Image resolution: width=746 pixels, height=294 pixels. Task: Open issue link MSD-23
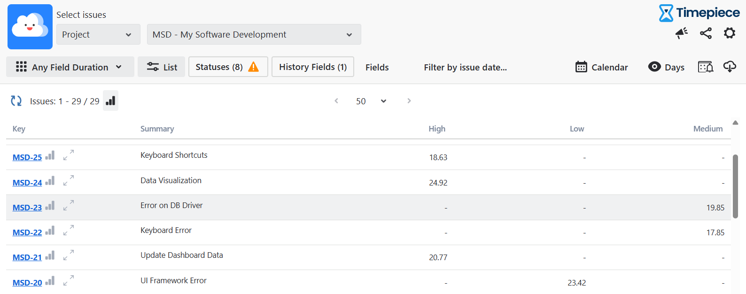tap(27, 208)
